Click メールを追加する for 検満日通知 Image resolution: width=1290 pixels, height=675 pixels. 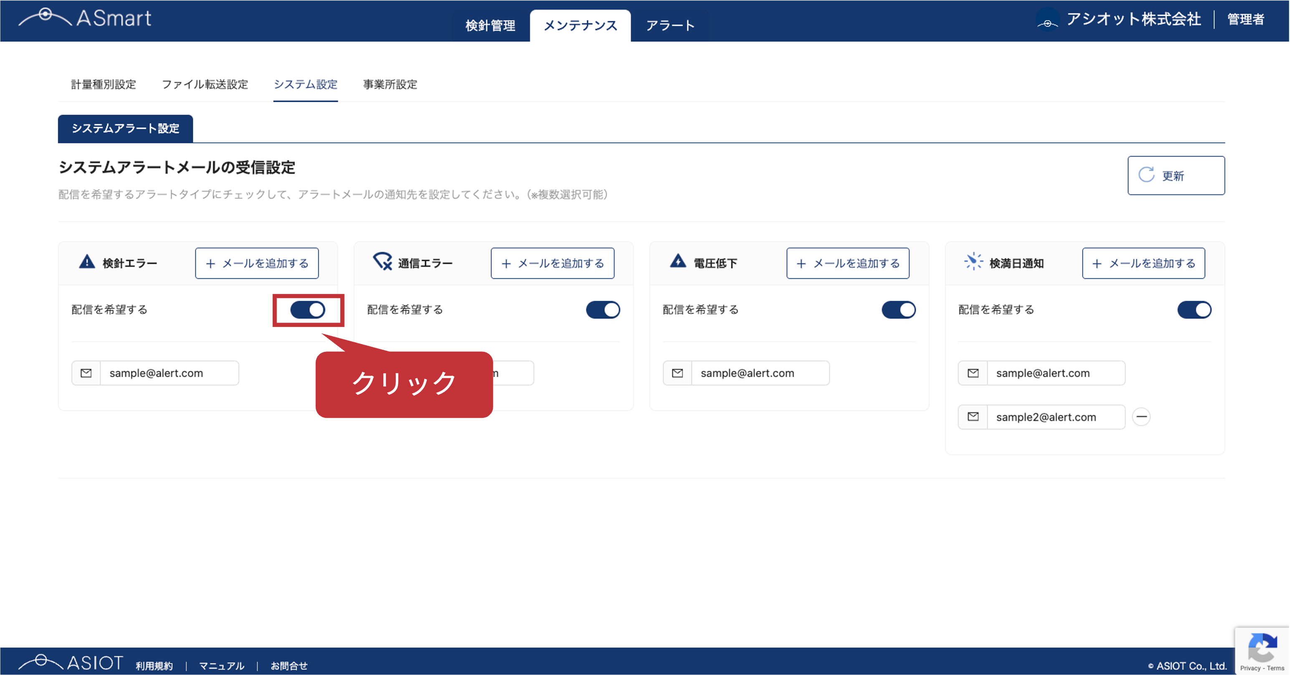[x=1143, y=263]
